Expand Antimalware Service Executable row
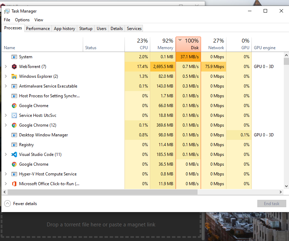 (x=6, y=86)
